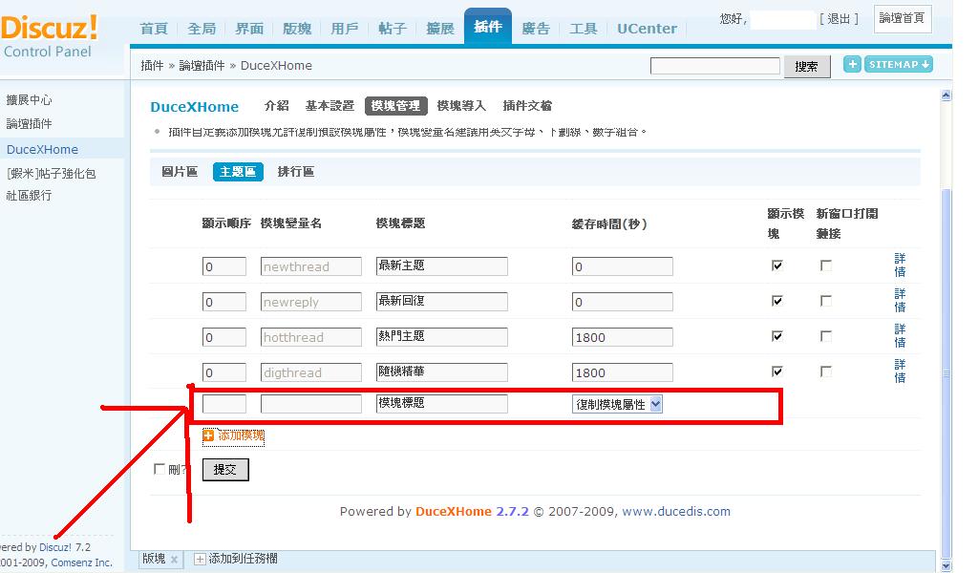Click the Discuz! Control Panel logo
The height and width of the screenshot is (573, 978).
[50, 36]
